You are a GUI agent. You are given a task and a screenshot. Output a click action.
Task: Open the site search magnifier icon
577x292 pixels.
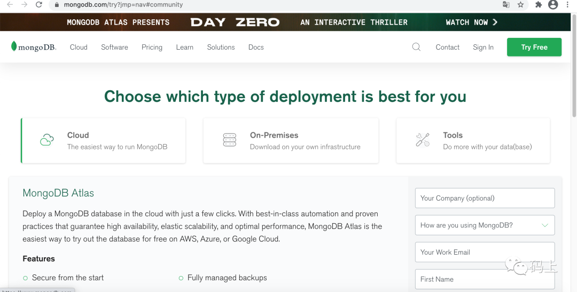coord(416,47)
